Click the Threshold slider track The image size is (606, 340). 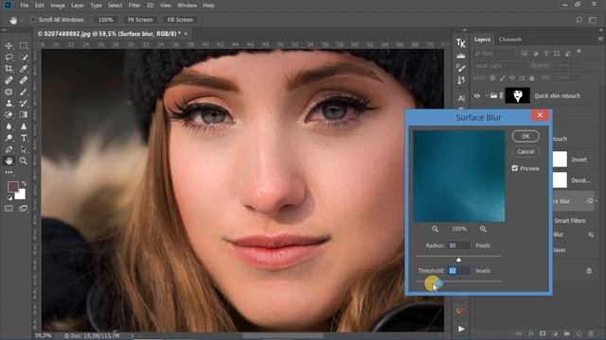coord(459,281)
